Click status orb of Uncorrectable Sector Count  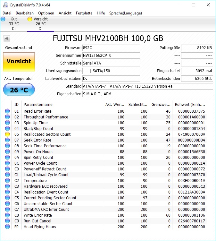tap(7, 203)
